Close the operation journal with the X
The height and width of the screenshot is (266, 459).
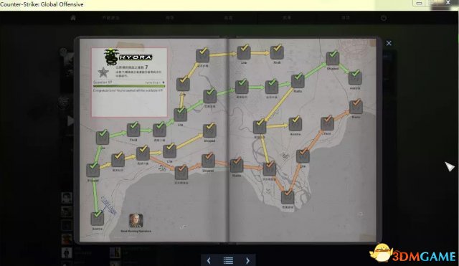[389, 43]
